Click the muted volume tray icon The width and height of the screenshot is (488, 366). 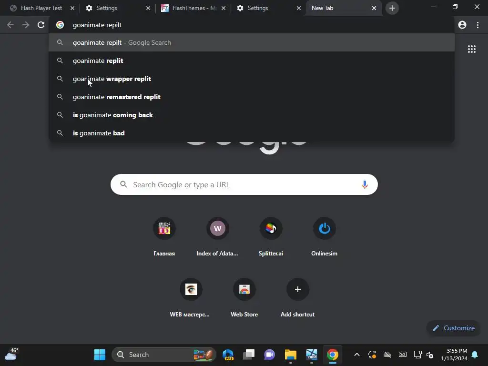pos(430,355)
